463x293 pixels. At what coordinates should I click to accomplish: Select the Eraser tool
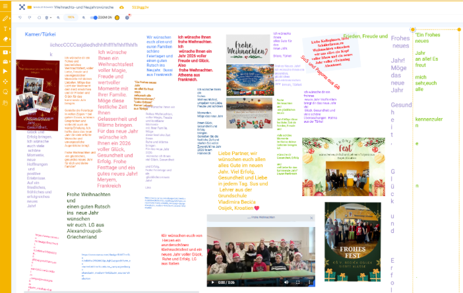click(x=5, y=40)
